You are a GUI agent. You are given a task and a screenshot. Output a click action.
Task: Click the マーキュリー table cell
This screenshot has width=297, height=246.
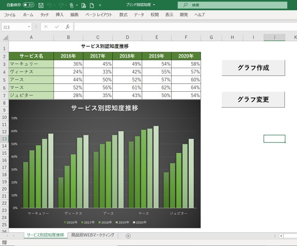click(x=31, y=64)
